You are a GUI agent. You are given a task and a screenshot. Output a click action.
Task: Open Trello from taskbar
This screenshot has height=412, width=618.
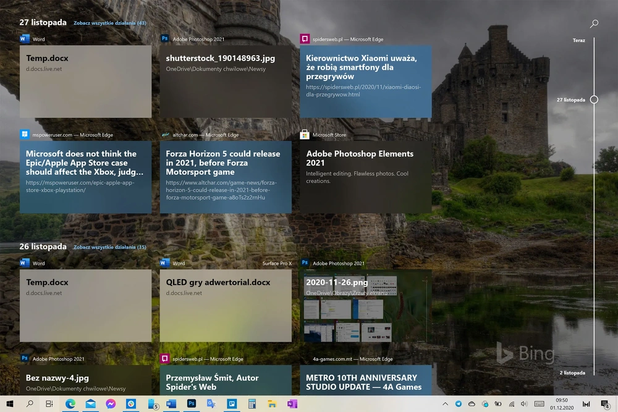coord(232,404)
